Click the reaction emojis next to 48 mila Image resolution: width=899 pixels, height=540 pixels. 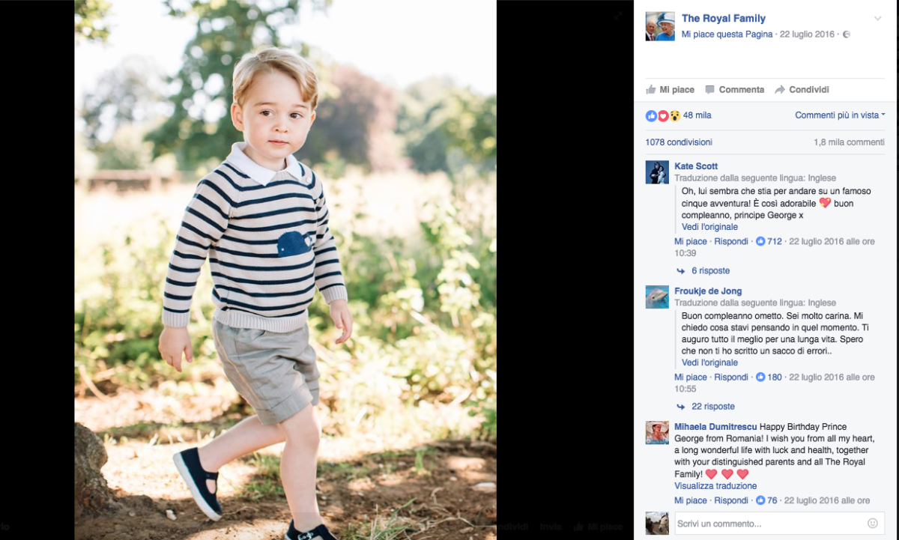coord(663,115)
